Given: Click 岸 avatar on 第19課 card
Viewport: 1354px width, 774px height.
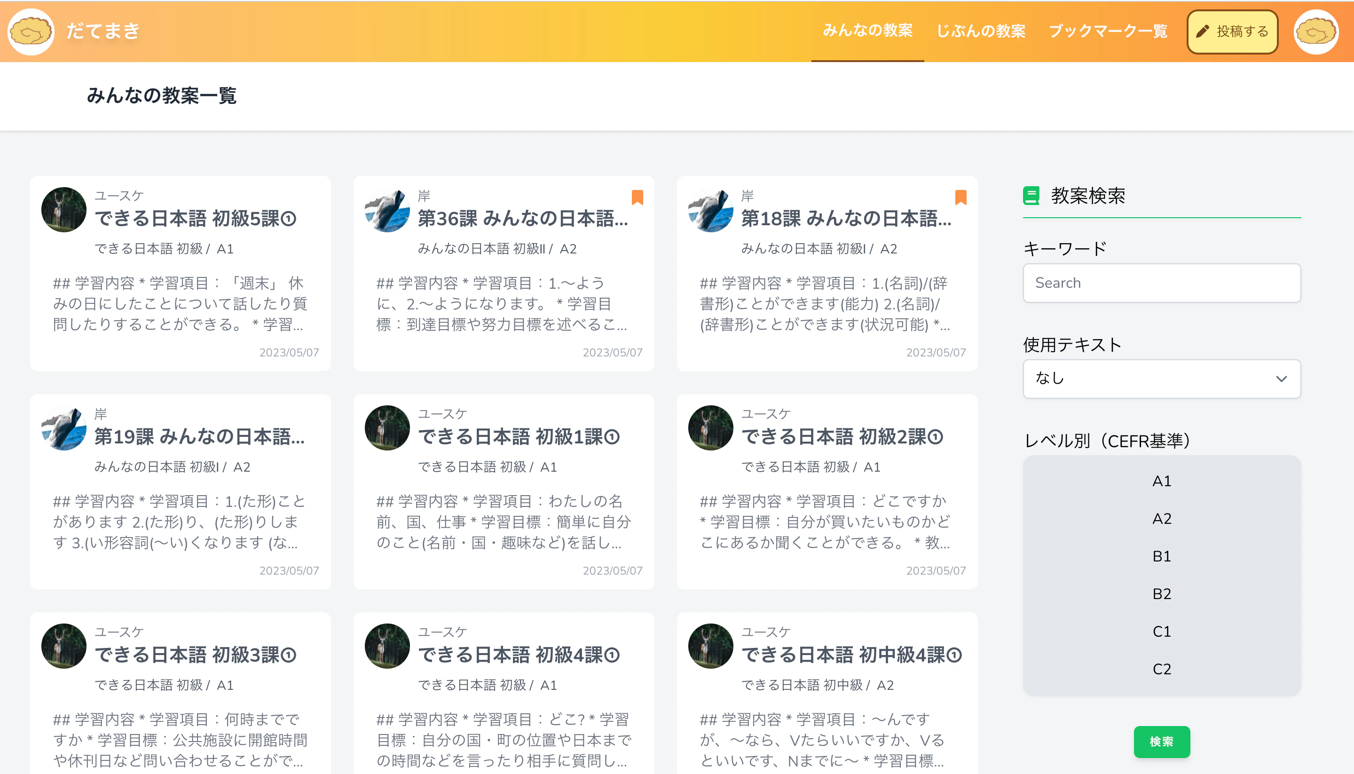Looking at the screenshot, I should tap(64, 428).
